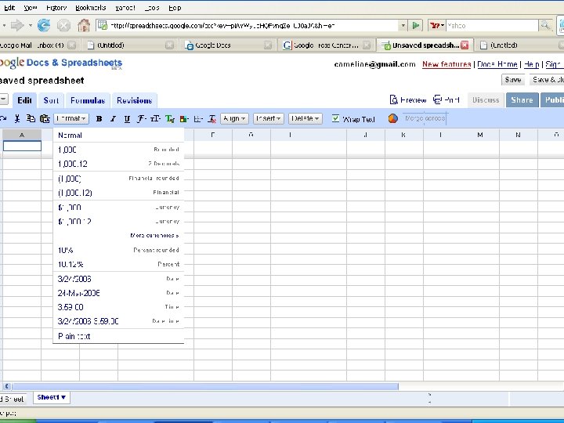Click the browser Home icon
This screenshot has height=423, width=564.
coord(84,25)
